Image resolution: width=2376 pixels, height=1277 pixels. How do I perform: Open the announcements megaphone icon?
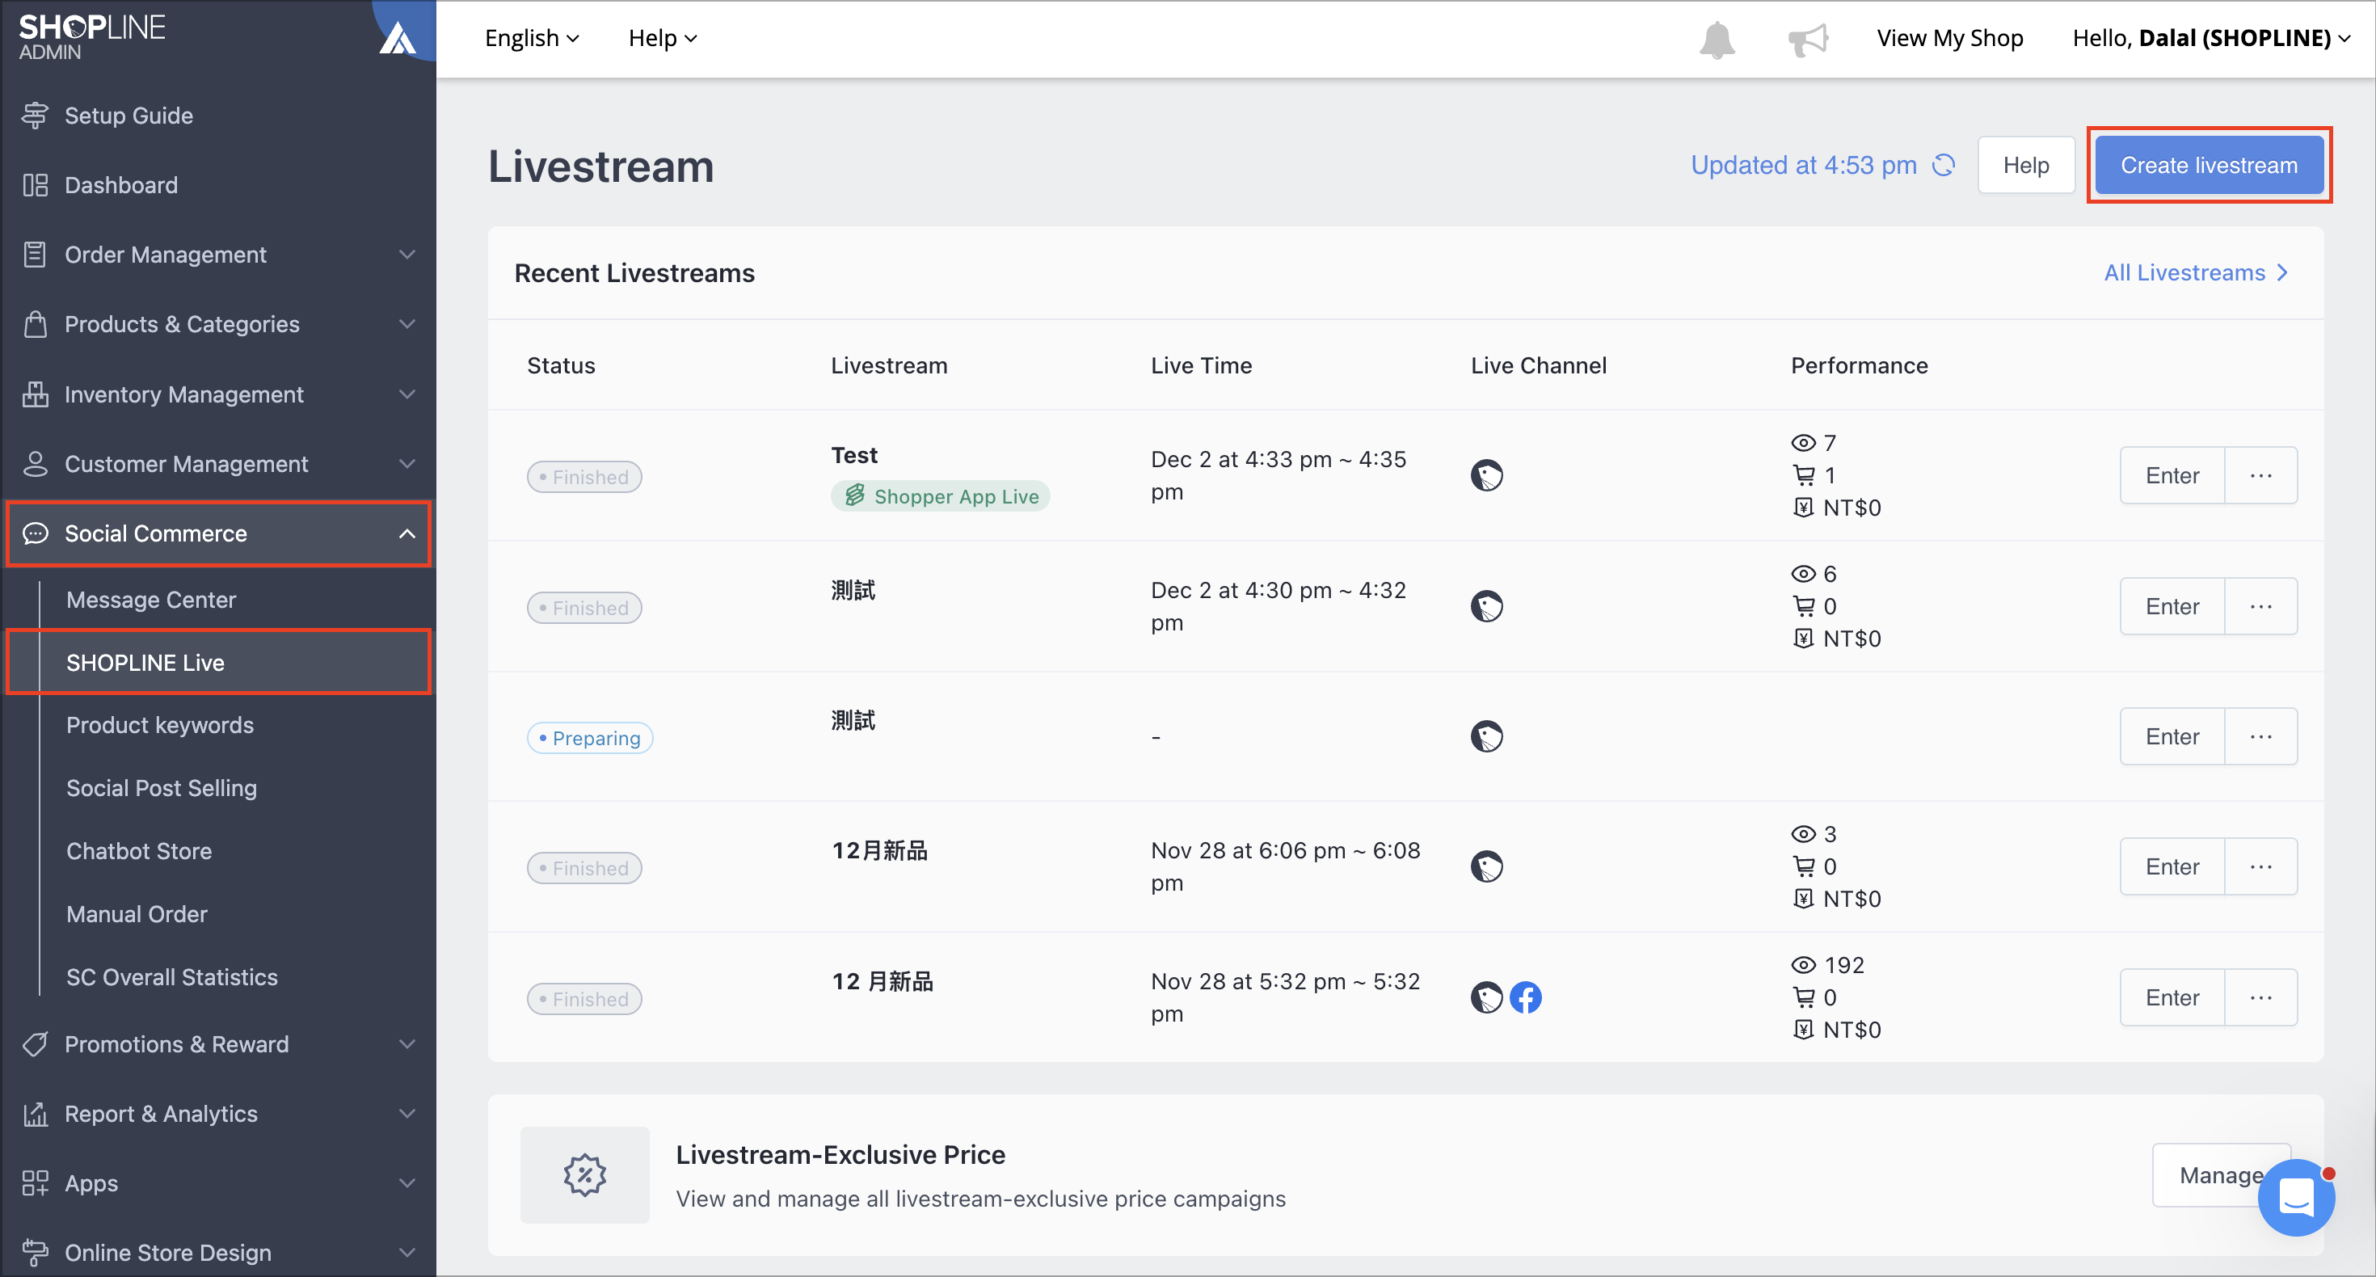point(1808,39)
